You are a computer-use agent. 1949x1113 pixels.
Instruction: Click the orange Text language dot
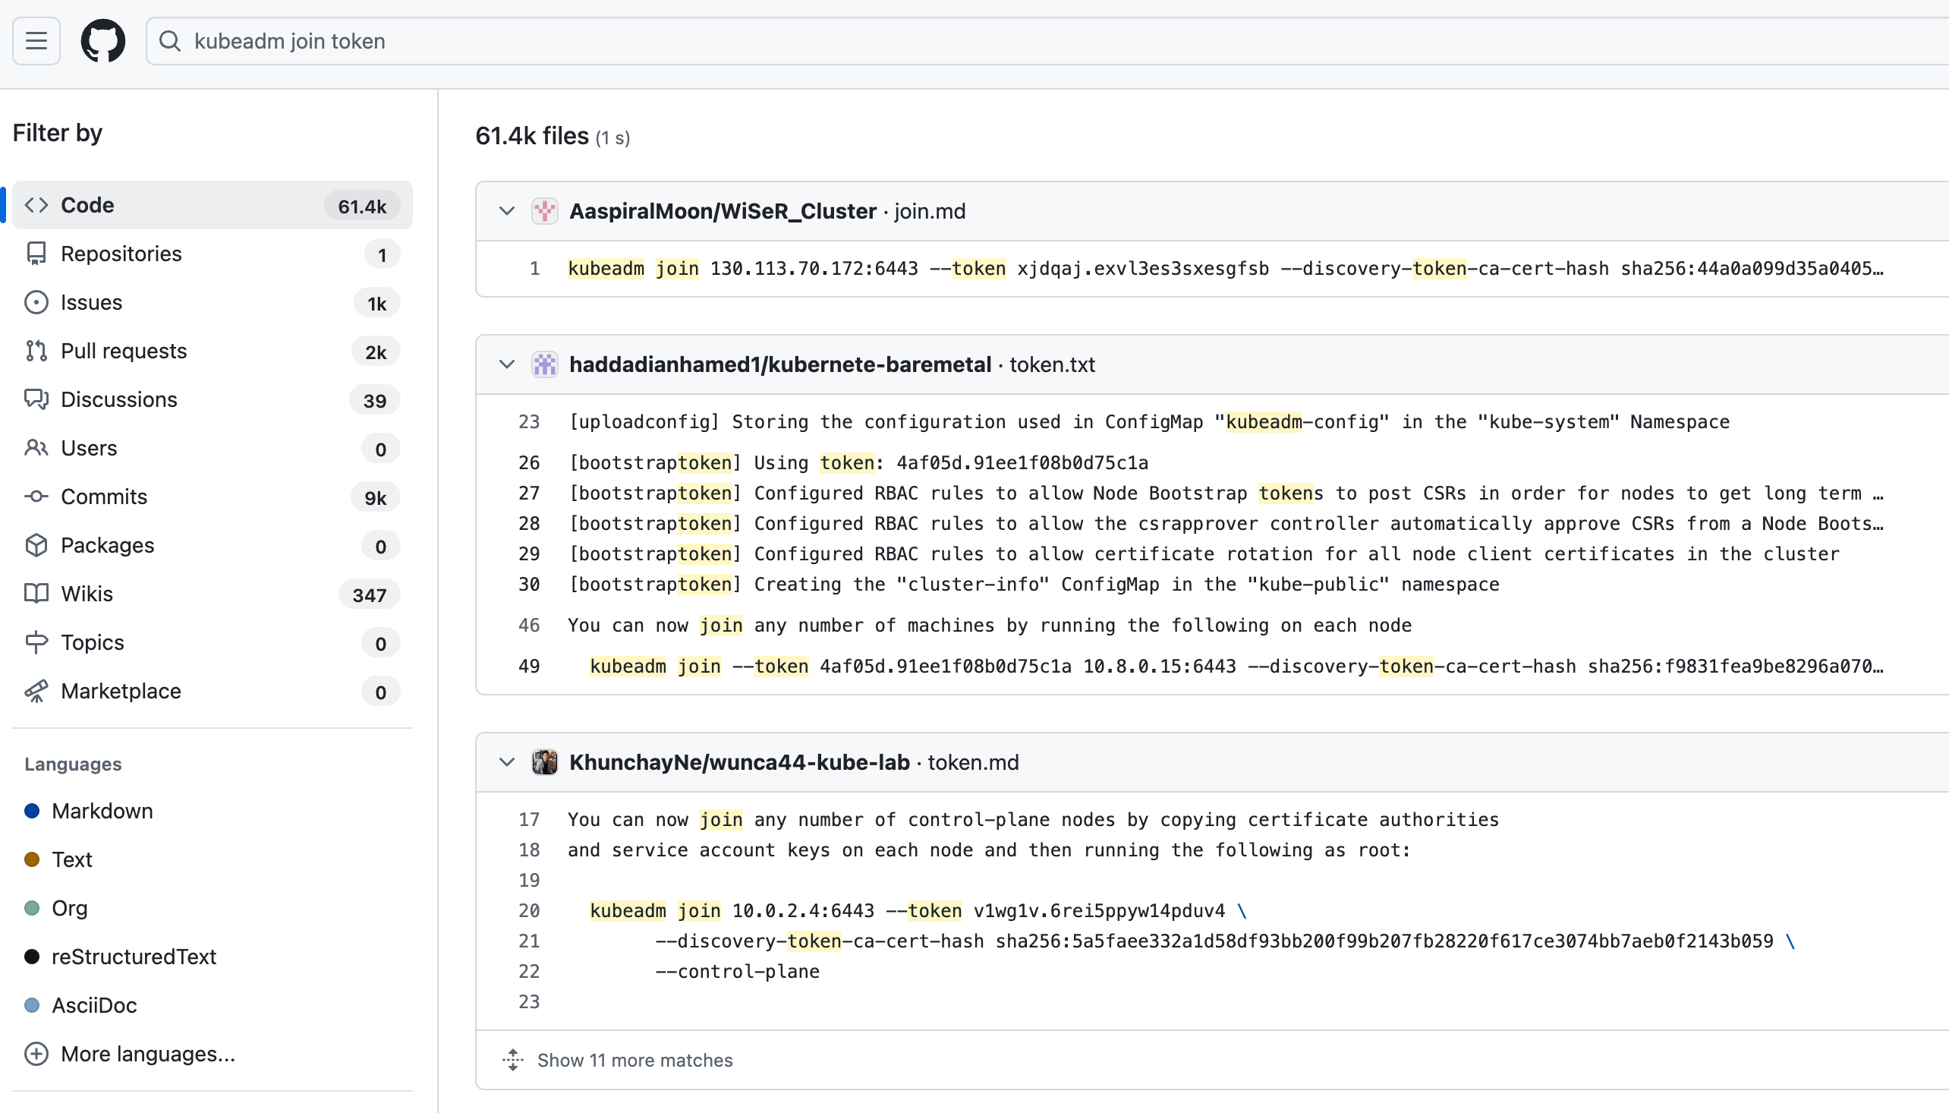point(32,859)
